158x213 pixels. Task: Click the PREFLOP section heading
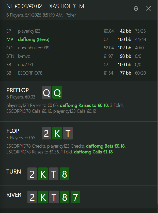[18, 90]
